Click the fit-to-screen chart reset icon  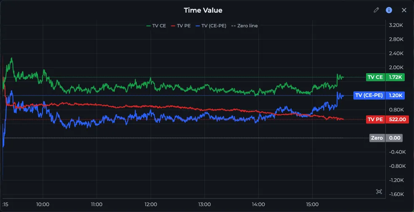pos(379,192)
